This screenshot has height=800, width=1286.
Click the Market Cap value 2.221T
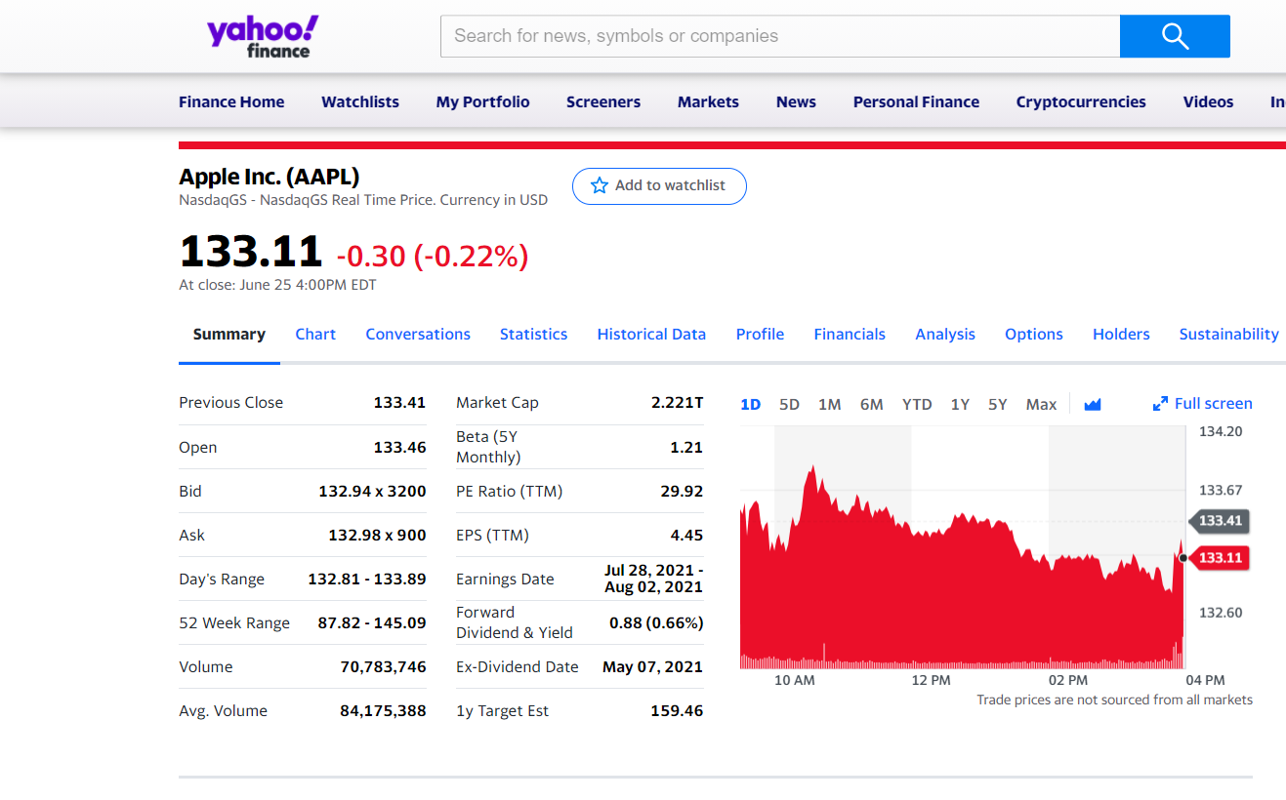(677, 402)
